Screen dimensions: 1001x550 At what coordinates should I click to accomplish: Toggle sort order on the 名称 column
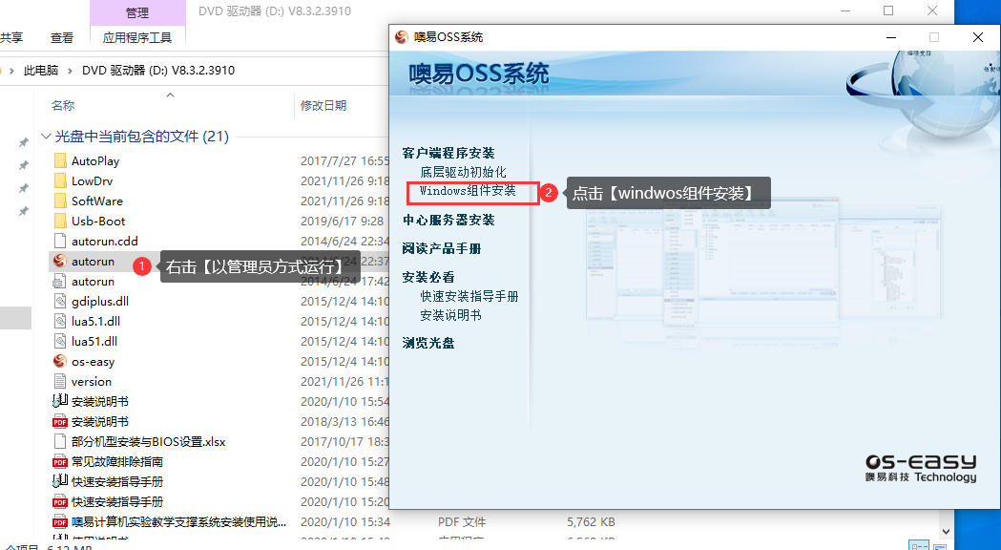pyautogui.click(x=63, y=105)
